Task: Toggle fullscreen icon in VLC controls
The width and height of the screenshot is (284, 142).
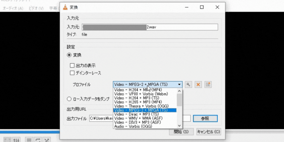Action: click(7, 140)
